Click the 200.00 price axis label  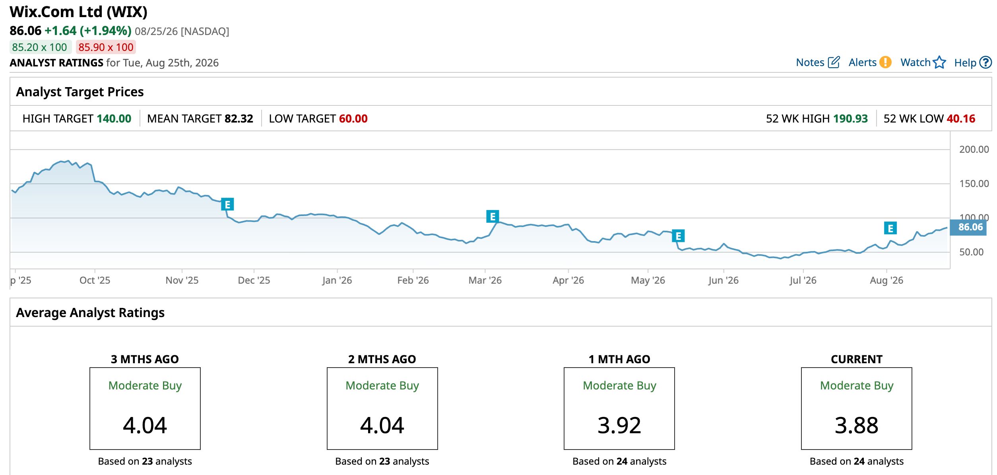[974, 150]
